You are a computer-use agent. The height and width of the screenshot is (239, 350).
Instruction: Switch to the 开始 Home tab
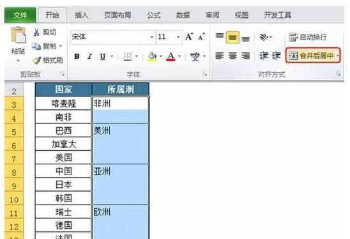click(x=52, y=15)
